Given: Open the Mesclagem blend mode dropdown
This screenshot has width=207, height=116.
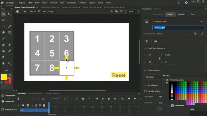Looking at the screenshot, I should tap(159, 97).
